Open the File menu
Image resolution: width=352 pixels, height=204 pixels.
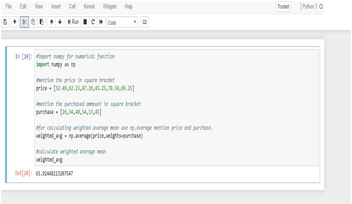coord(8,6)
